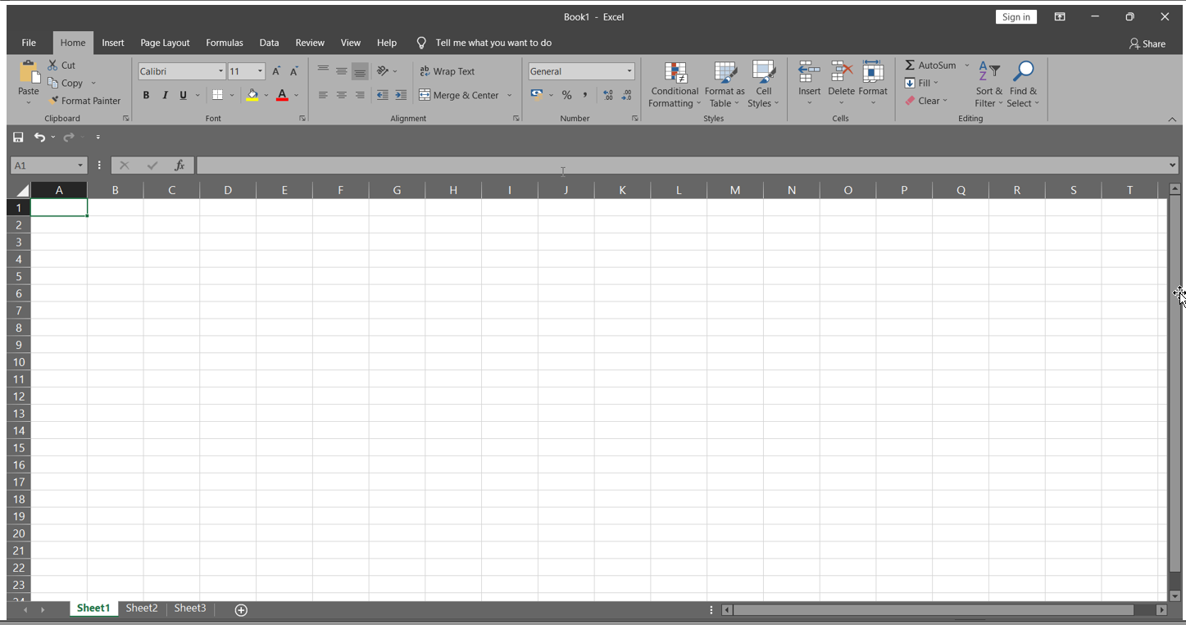Screen dimensions: 1186x625
Task: Click the Format as Table icon
Action: pyautogui.click(x=725, y=73)
